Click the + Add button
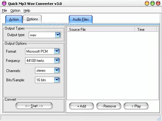The height and width of the screenshot is (121, 162). click(x=81, y=106)
